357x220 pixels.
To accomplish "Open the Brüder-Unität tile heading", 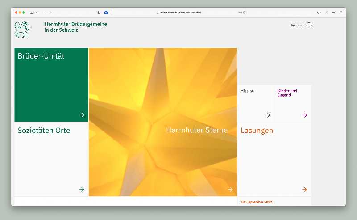I will (x=41, y=56).
